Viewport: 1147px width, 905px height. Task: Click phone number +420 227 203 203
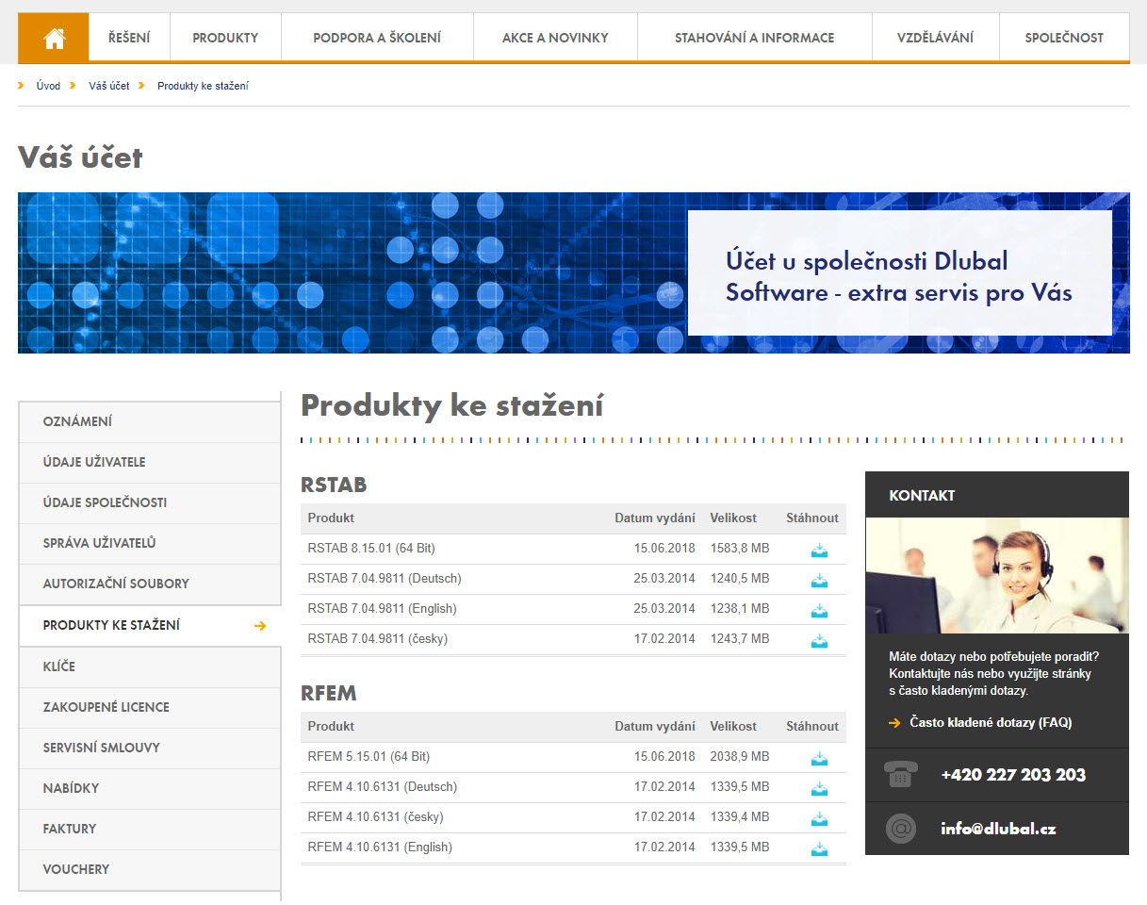tap(1013, 775)
